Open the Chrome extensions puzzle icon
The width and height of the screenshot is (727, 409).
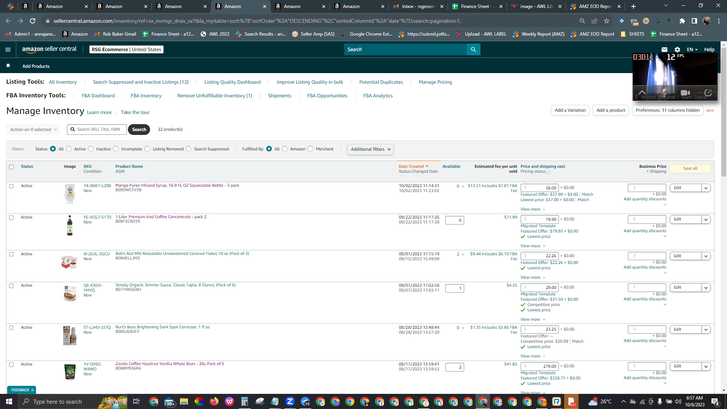pos(682,21)
